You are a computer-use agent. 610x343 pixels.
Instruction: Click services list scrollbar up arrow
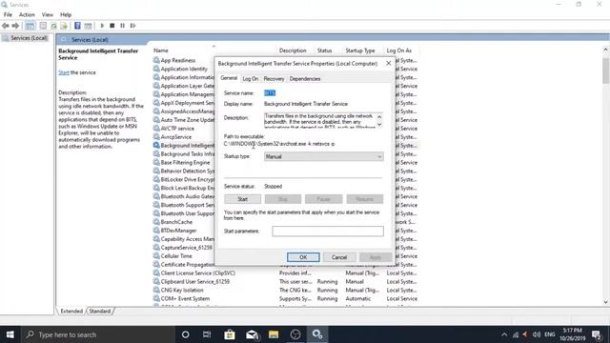[x=605, y=50]
